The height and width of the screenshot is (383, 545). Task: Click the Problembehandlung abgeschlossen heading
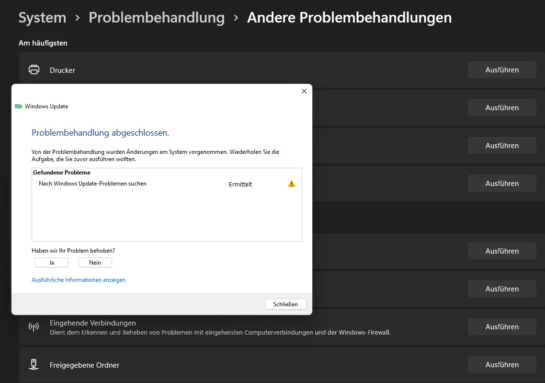point(100,132)
